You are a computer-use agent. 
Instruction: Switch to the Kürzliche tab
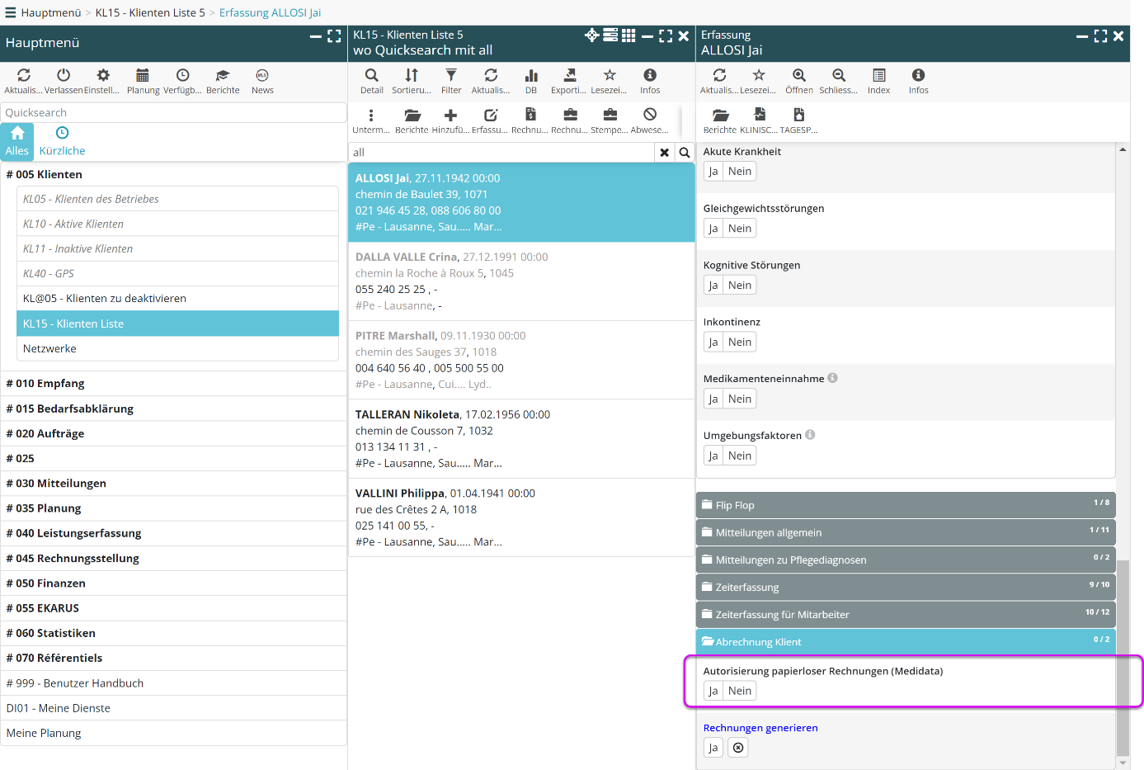[62, 141]
